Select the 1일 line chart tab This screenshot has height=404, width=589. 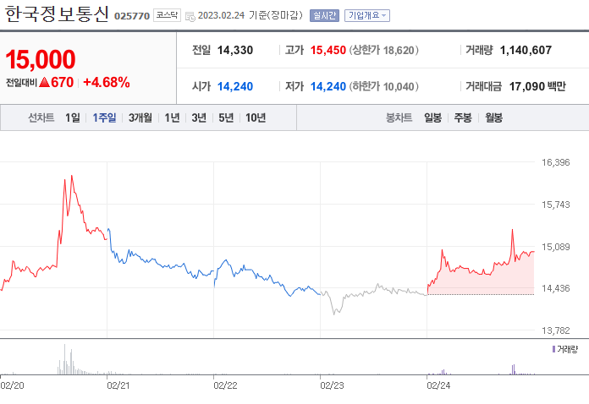(x=73, y=117)
